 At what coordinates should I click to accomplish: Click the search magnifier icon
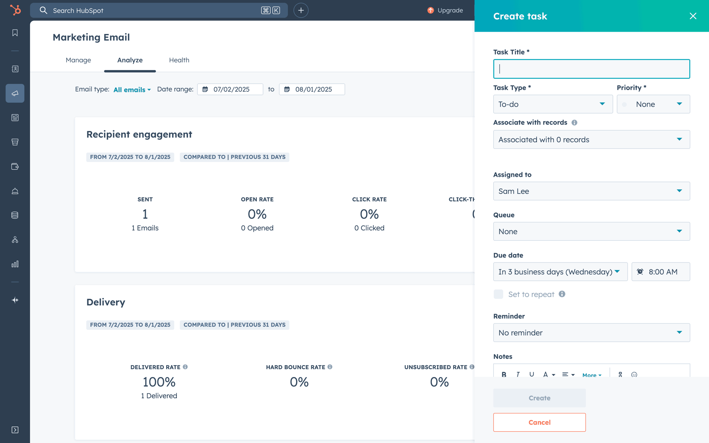[x=44, y=10]
